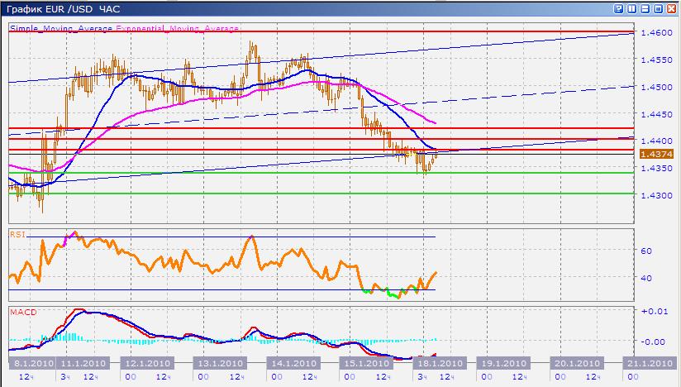
Task: Click the RSI 60 level axis label
Action: [x=647, y=251]
